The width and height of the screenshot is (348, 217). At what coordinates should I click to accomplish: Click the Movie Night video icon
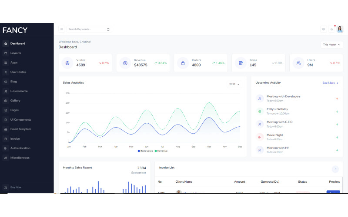point(260,137)
